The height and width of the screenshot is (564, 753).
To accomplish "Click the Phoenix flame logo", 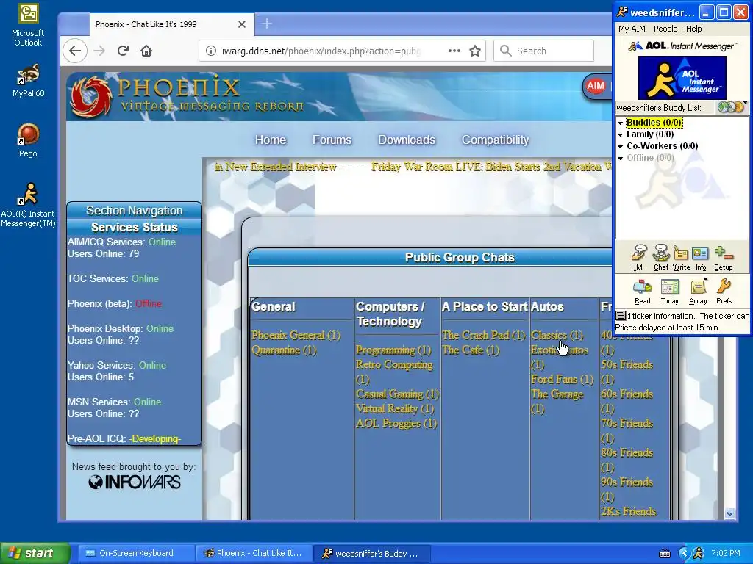I will (x=91, y=98).
